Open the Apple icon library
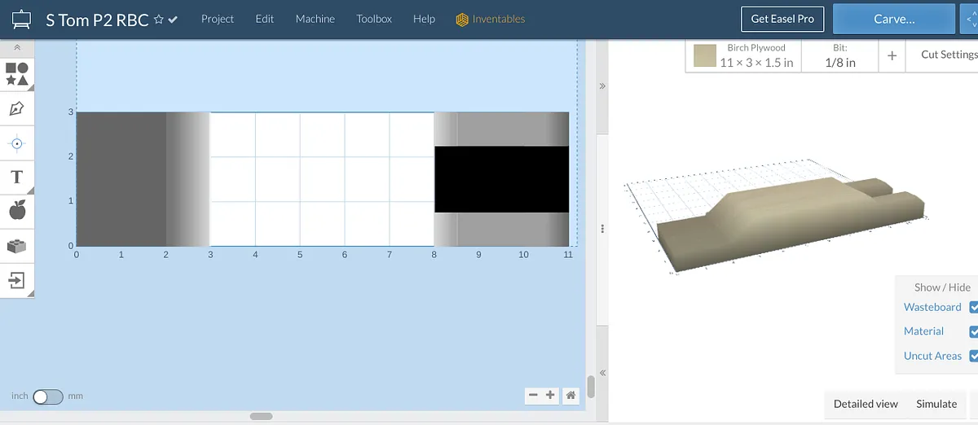 [x=17, y=211]
